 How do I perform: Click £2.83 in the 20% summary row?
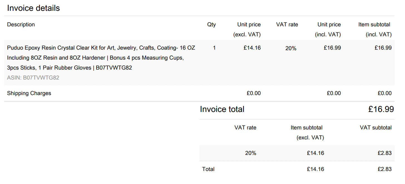pyautogui.click(x=384, y=153)
